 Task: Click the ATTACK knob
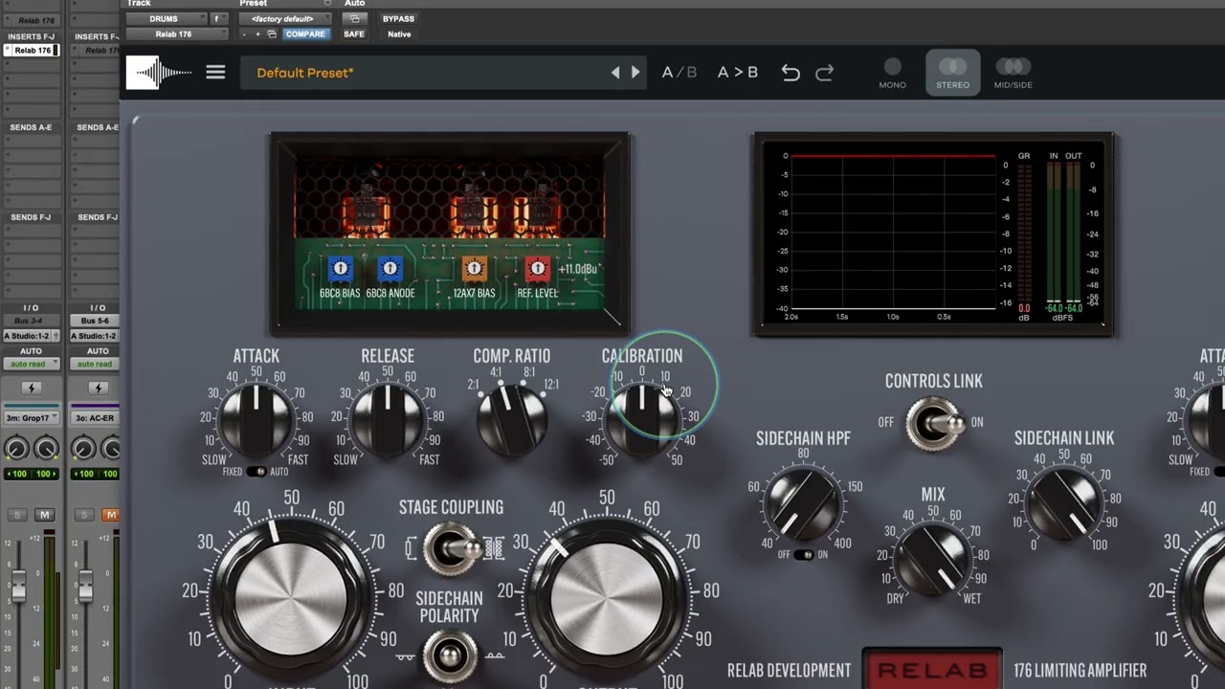point(256,418)
